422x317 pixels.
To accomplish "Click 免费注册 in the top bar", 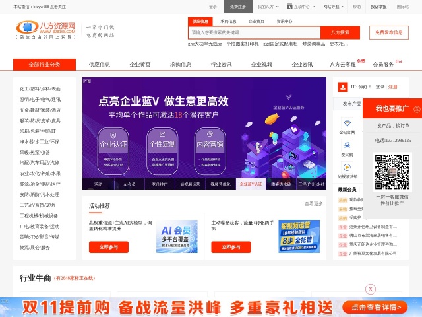I will pyautogui.click(x=238, y=7).
